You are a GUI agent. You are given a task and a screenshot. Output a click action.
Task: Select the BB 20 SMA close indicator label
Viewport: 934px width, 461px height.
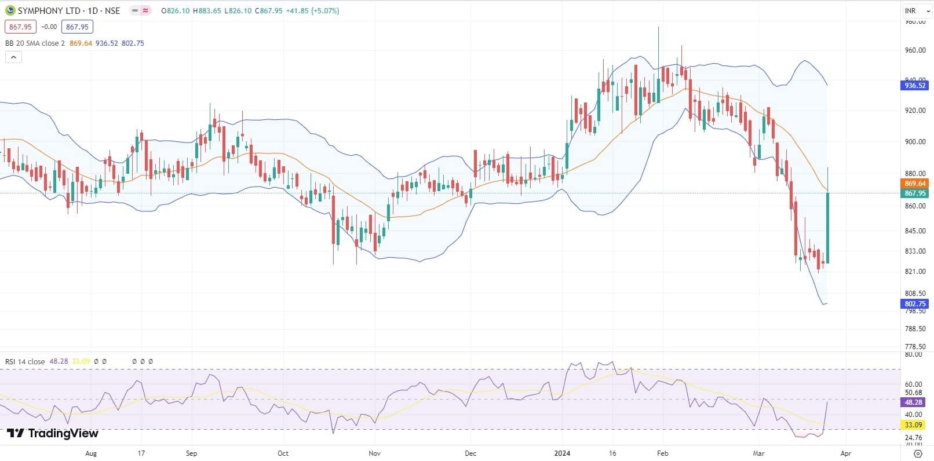point(35,43)
